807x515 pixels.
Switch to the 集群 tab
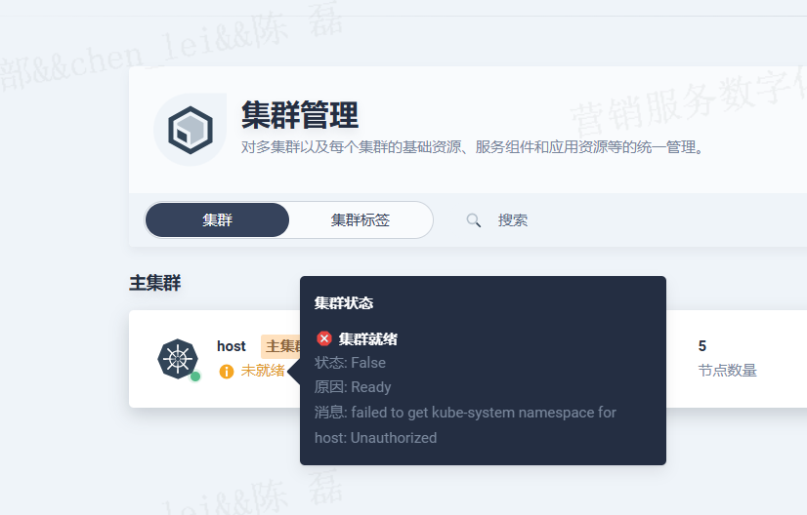click(x=217, y=220)
